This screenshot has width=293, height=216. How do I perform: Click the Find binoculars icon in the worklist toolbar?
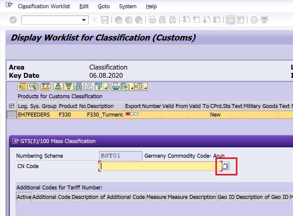click(79, 87)
